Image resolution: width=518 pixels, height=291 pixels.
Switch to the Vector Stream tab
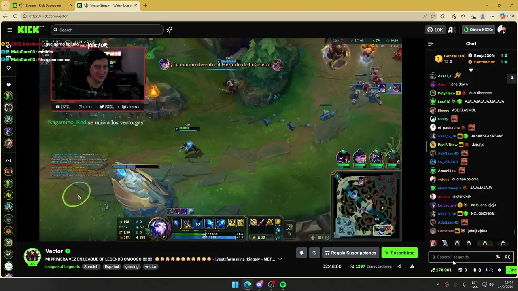(x=108, y=6)
